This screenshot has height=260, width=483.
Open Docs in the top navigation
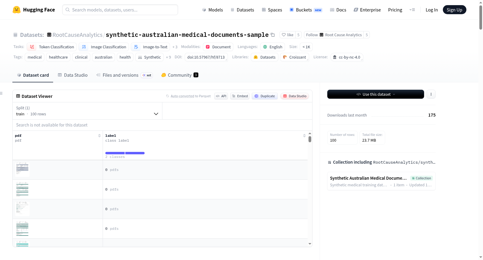point(338,10)
